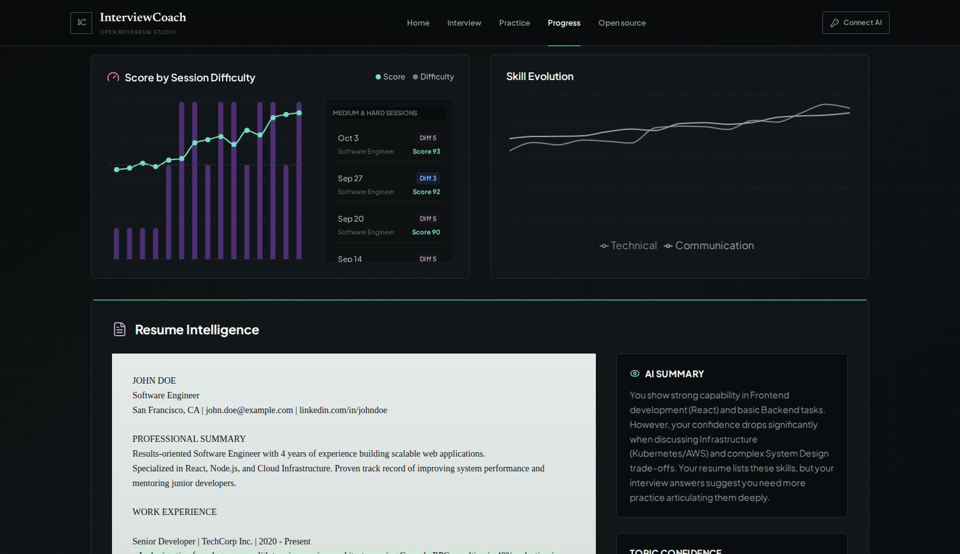
Task: Click the Diff 5 badge on Oct 3
Action: [428, 138]
